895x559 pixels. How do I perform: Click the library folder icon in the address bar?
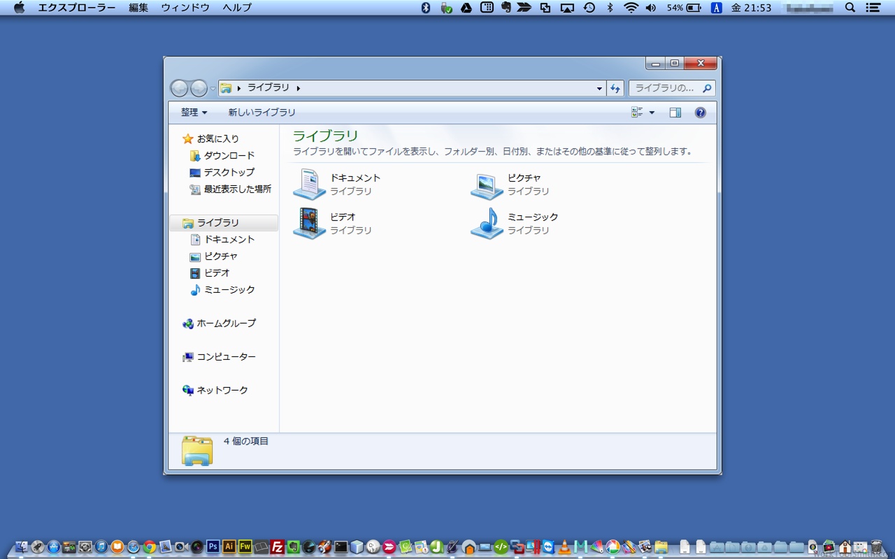coord(226,88)
